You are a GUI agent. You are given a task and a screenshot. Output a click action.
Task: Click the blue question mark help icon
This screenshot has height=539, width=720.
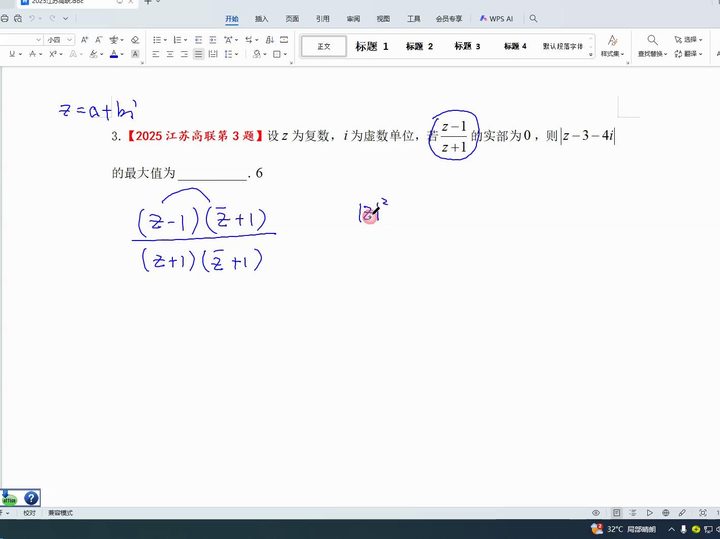point(31,498)
